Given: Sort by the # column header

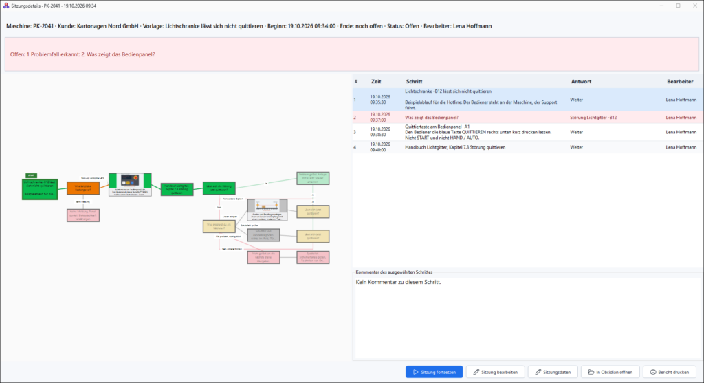Looking at the screenshot, I should pos(356,81).
